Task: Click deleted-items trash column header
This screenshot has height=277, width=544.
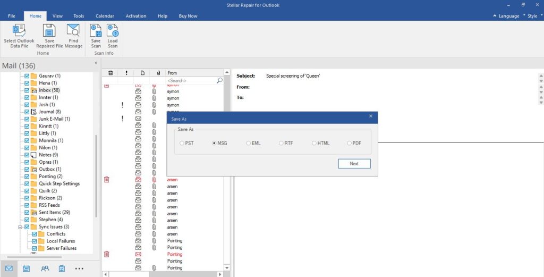Action: pyautogui.click(x=110, y=73)
